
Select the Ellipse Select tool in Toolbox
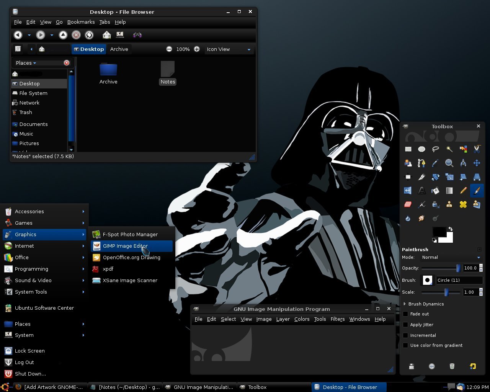421,149
